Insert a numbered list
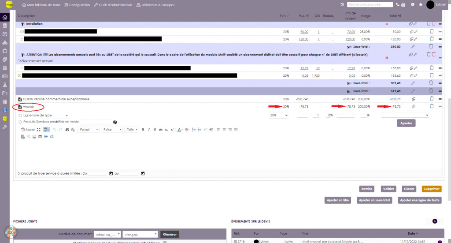This screenshot has height=243, width=451. [194, 130]
